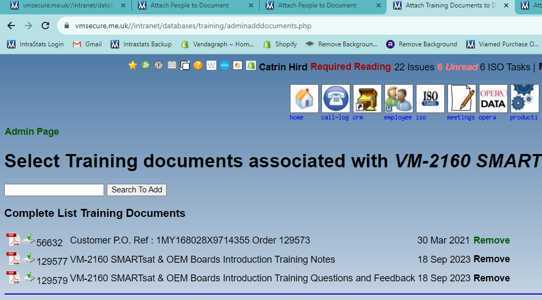Click the ISO 13485 icon

[430, 99]
